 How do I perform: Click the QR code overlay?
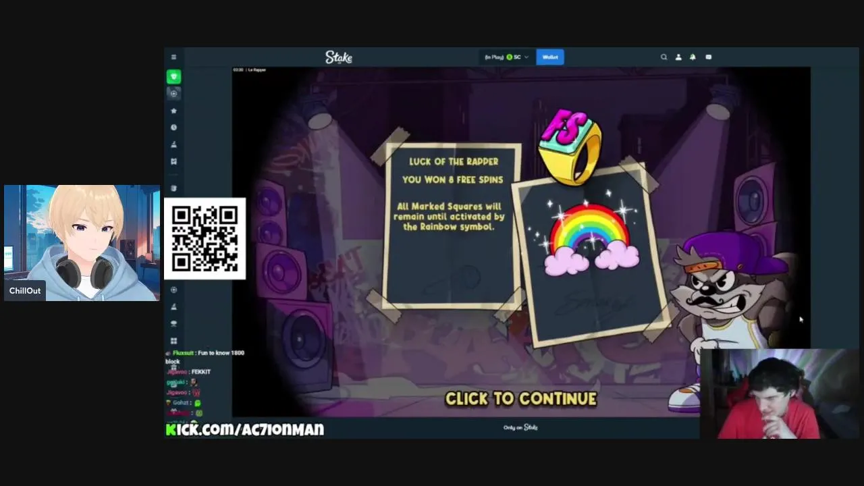pyautogui.click(x=205, y=239)
